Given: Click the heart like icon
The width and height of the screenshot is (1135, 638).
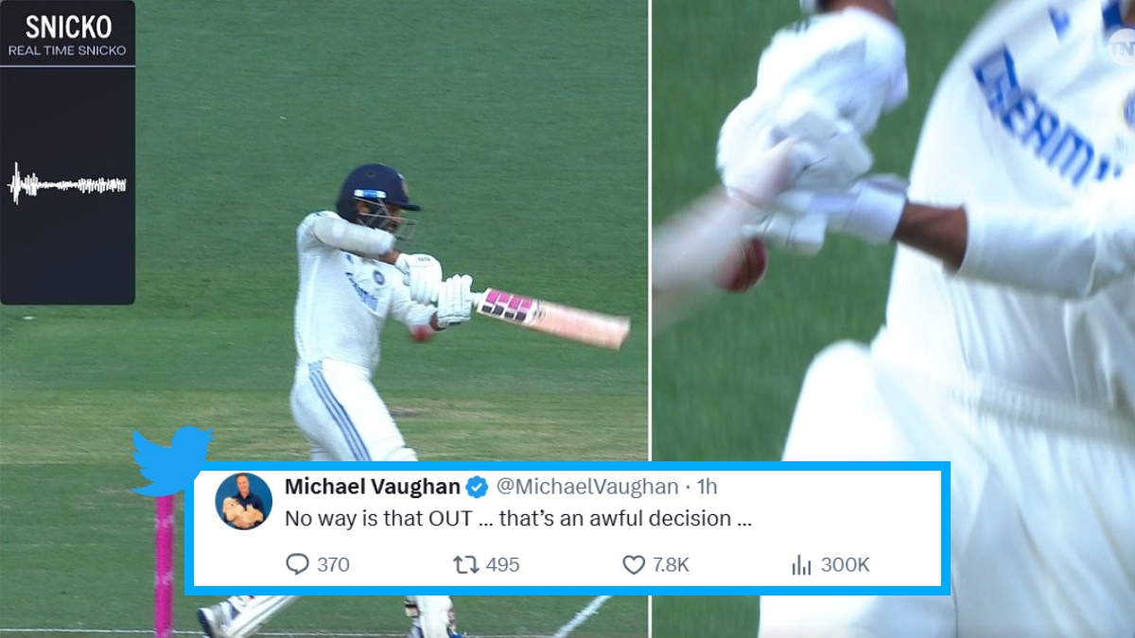Looking at the screenshot, I should (634, 565).
